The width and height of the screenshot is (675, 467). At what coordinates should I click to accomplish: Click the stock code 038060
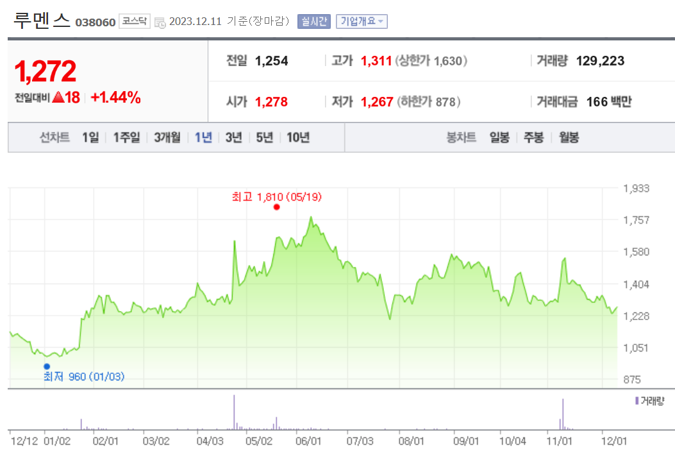[95, 22]
